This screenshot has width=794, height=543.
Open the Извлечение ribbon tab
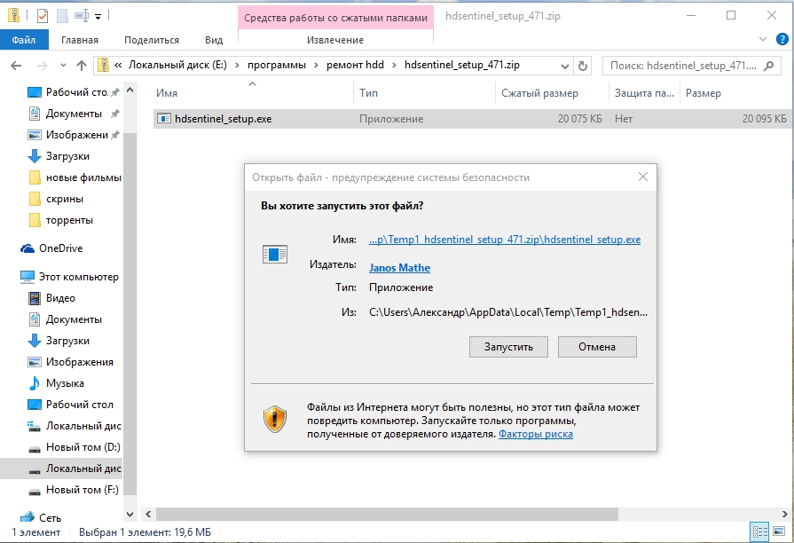[335, 40]
